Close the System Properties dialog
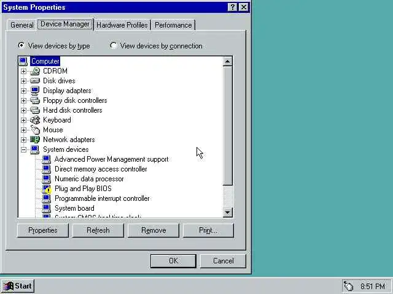This screenshot has width=393, height=294. tap(244, 7)
